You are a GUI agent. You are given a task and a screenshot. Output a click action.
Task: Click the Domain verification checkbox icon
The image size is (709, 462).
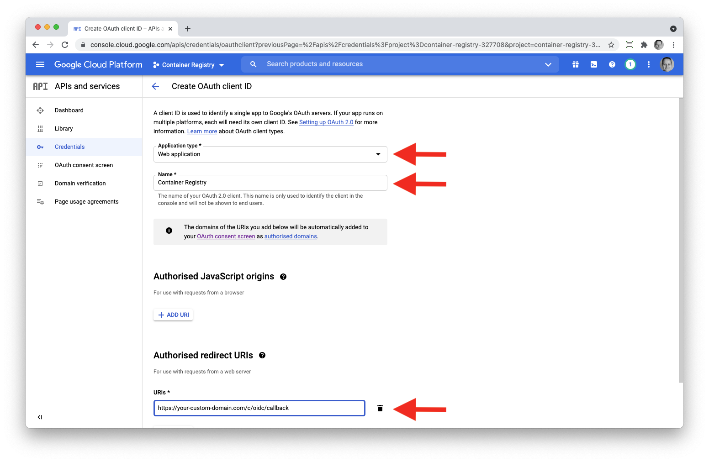(x=40, y=184)
